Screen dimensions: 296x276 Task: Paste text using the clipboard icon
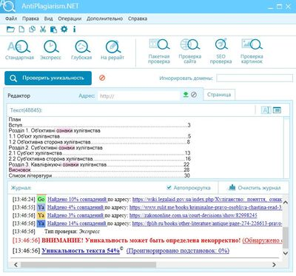click(53, 30)
